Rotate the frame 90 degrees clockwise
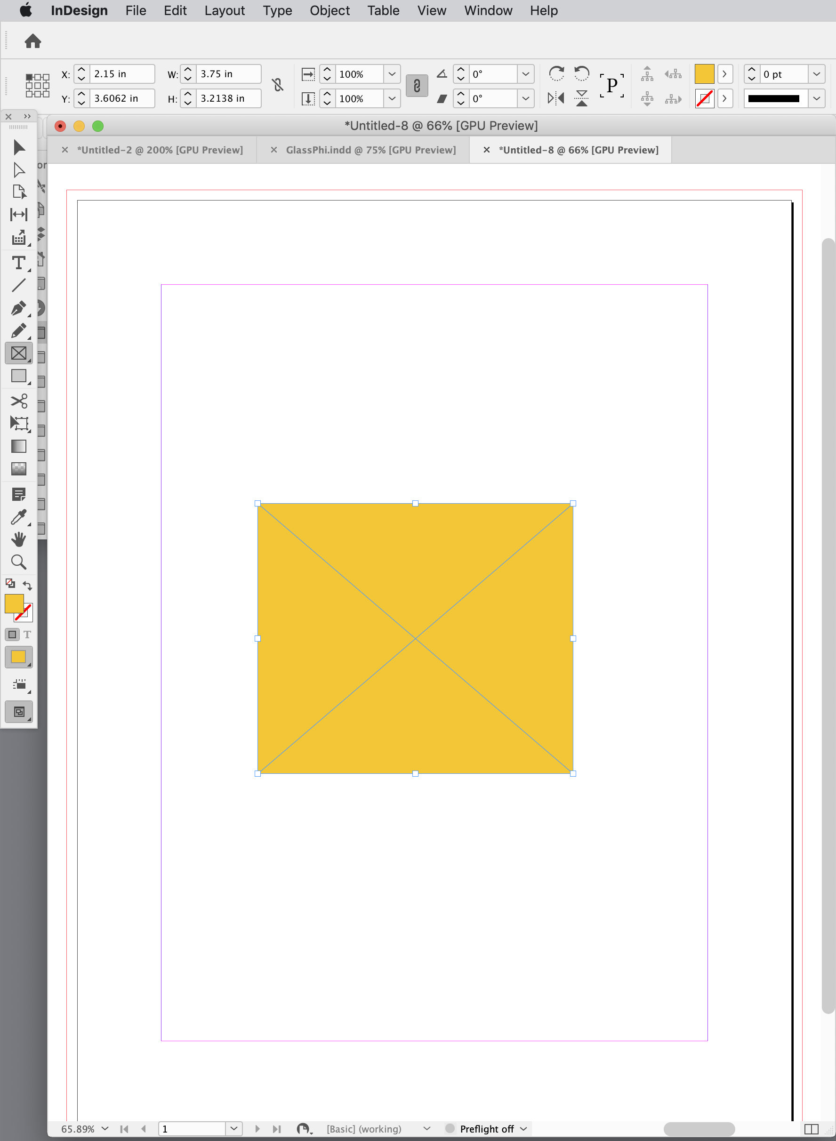This screenshot has height=1141, width=836. (x=557, y=74)
